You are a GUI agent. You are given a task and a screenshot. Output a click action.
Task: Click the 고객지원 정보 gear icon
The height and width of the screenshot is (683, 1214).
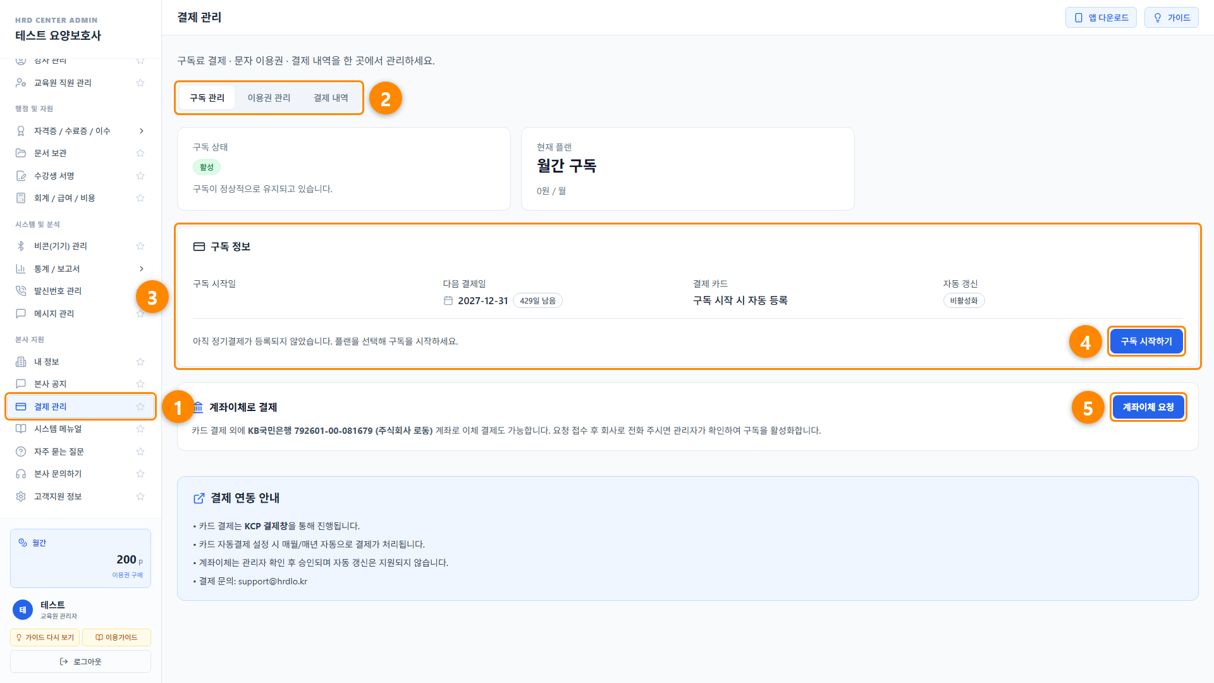coord(21,496)
